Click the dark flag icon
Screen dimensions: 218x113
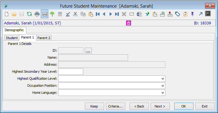tap(208, 13)
